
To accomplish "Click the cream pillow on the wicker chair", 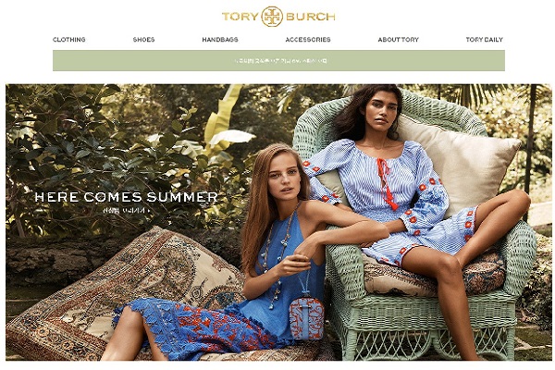I will click(x=467, y=165).
